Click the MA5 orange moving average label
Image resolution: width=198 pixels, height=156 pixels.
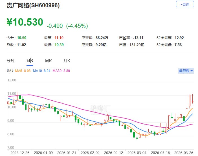tap(23, 71)
